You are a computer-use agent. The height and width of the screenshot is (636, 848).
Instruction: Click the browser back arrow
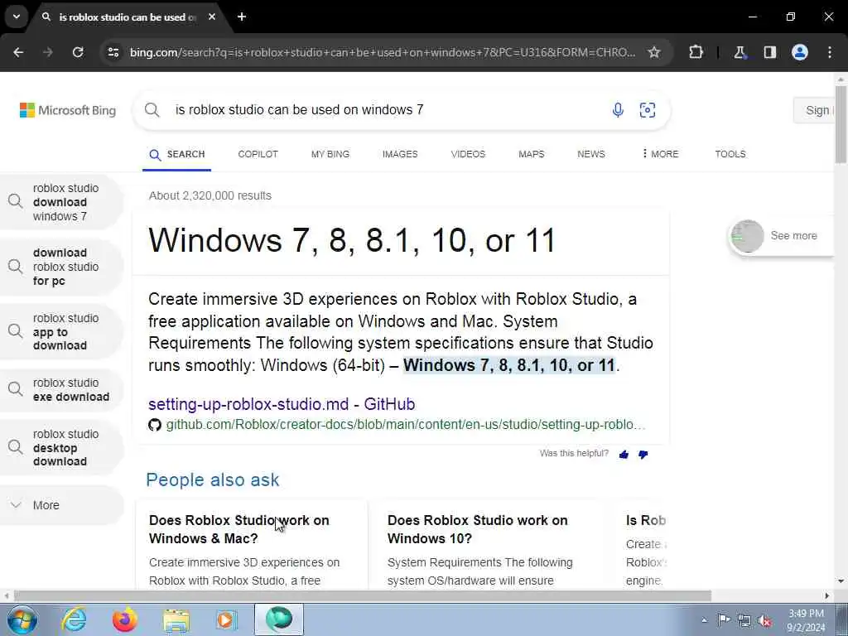[18, 52]
